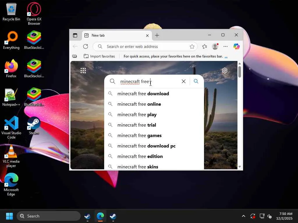
Task: Launch Firefox from the desktop
Action: point(11,69)
